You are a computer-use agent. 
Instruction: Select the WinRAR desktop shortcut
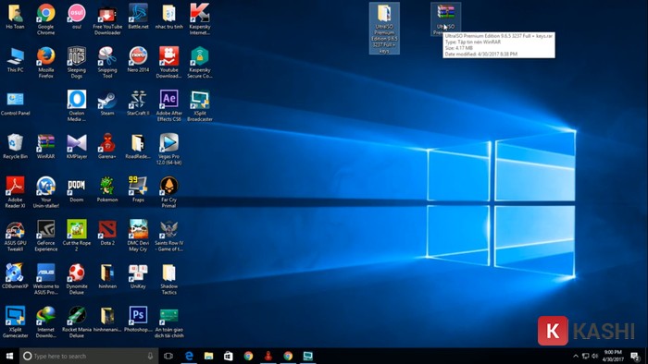(46, 146)
